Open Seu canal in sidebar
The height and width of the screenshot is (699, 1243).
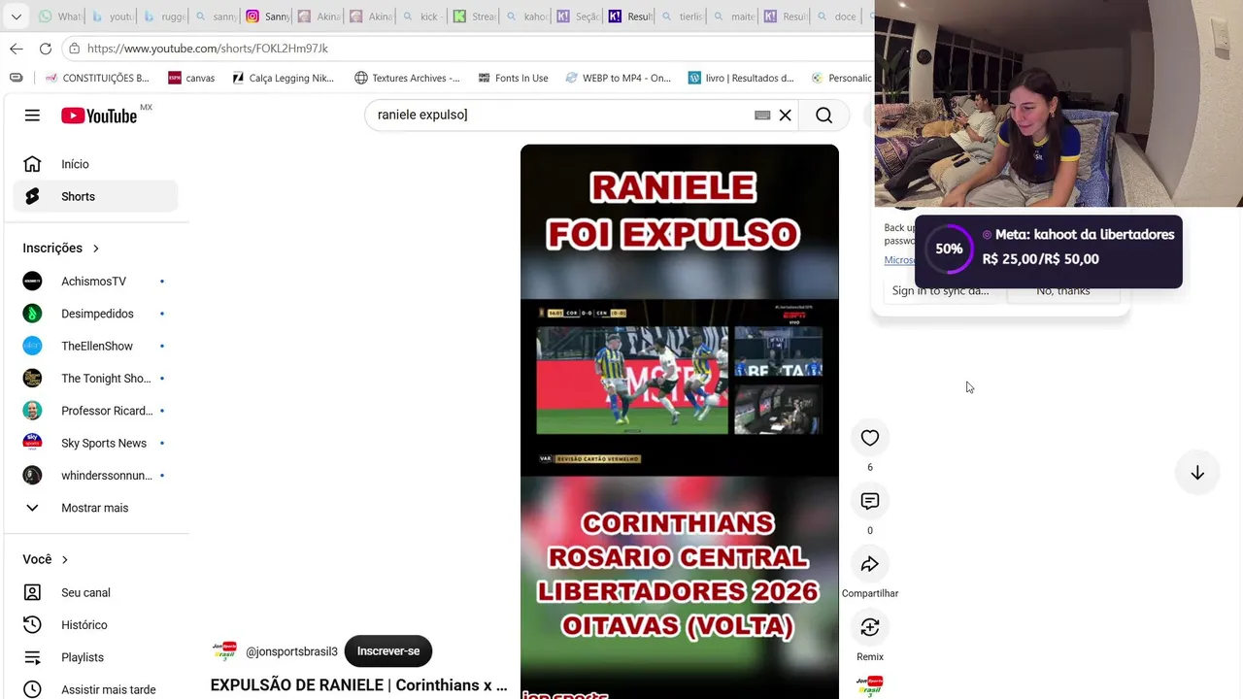[95, 592]
